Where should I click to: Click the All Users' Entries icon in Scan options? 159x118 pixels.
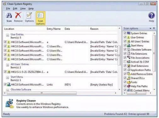tap(129, 41)
